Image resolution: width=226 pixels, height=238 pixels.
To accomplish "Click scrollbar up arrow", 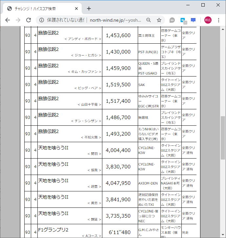I will point(223,29).
